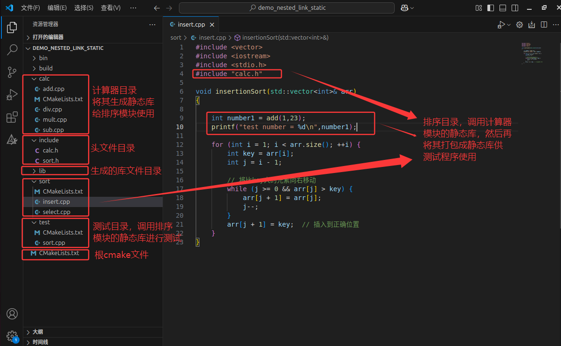Image resolution: width=561 pixels, height=346 pixels.
Task: Expand the bin folder
Action: 40,58
